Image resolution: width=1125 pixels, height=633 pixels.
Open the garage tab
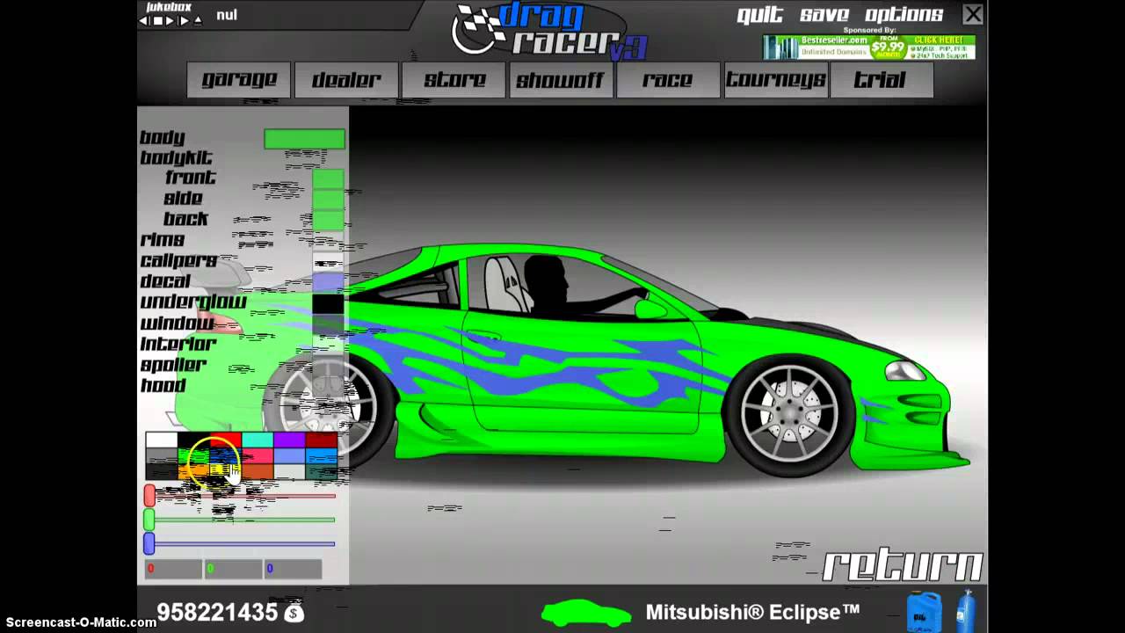point(239,80)
